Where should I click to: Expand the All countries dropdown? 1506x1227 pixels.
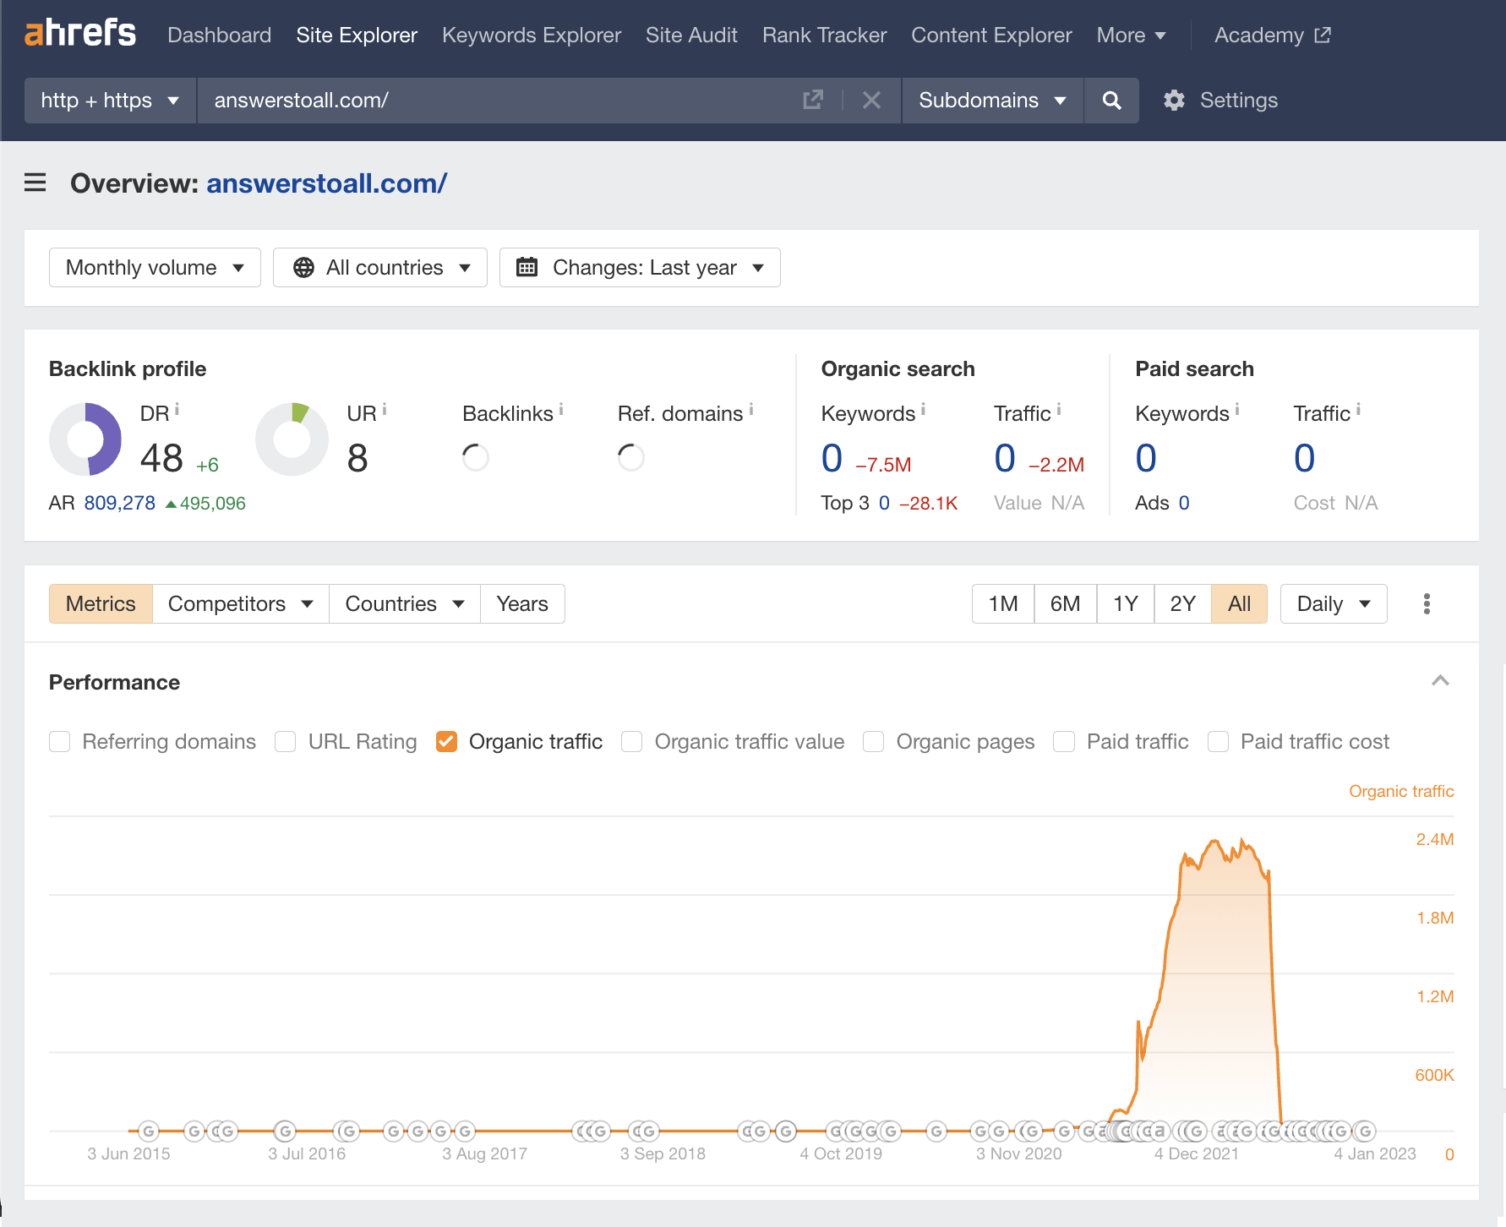[380, 267]
